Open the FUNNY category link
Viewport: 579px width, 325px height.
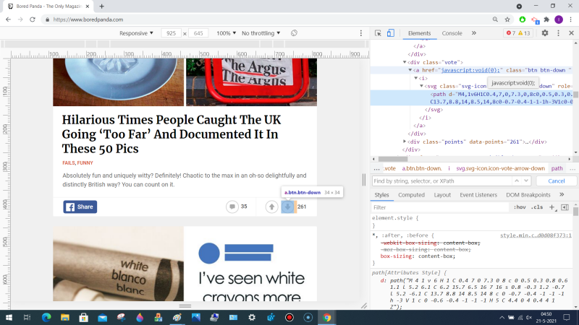(x=85, y=163)
